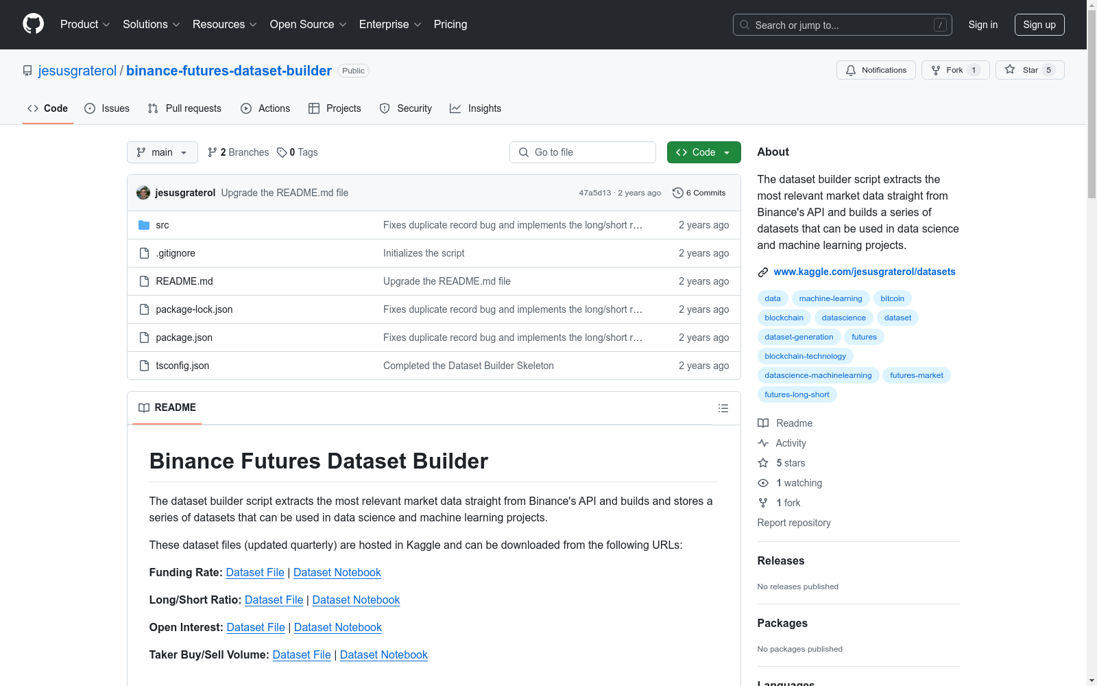
Task: Expand the Product menu
Action: coord(85,24)
